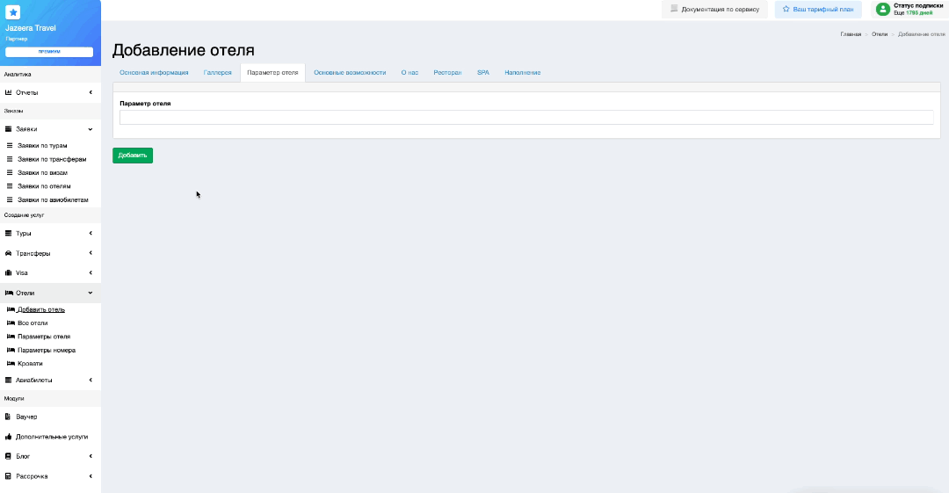Screen dimensions: 949x493
Task: Collapse the Заявки section arrow
Action: coord(91,129)
